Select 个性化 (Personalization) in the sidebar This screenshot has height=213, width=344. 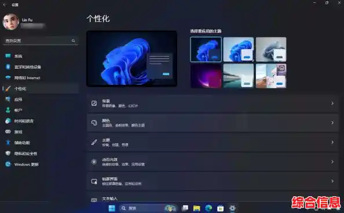point(41,88)
